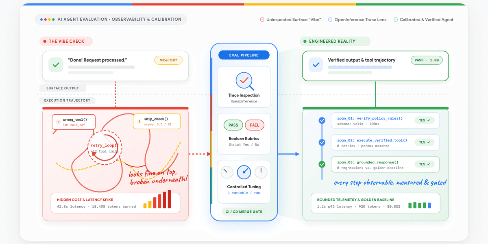Click the green checkmark icon beside "Done! Request processed."
Viewport: 488px width, 244px height.
tap(56, 65)
